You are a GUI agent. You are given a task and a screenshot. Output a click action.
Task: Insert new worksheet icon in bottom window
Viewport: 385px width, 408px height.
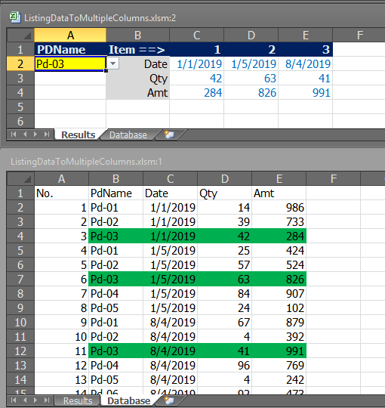click(170, 400)
